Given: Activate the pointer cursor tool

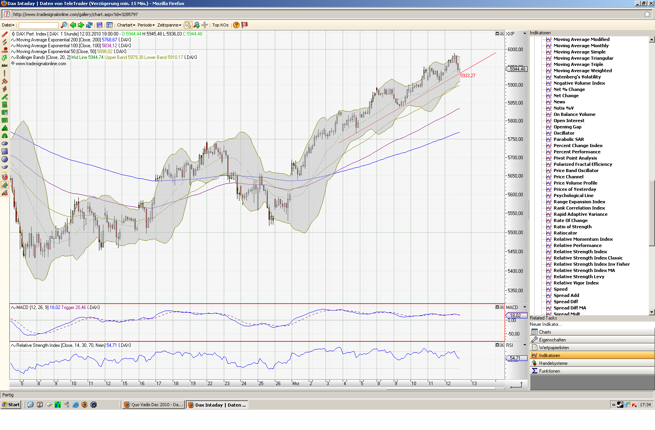Looking at the screenshot, I should click(x=188, y=25).
